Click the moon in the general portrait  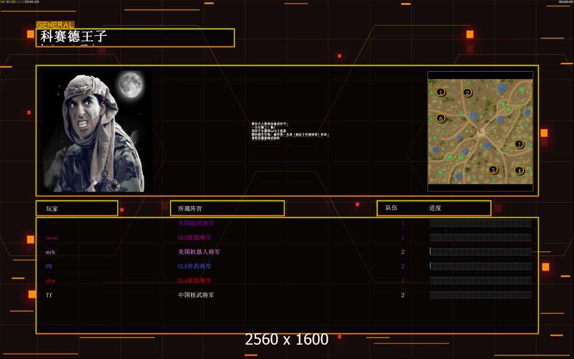pyautogui.click(x=129, y=85)
